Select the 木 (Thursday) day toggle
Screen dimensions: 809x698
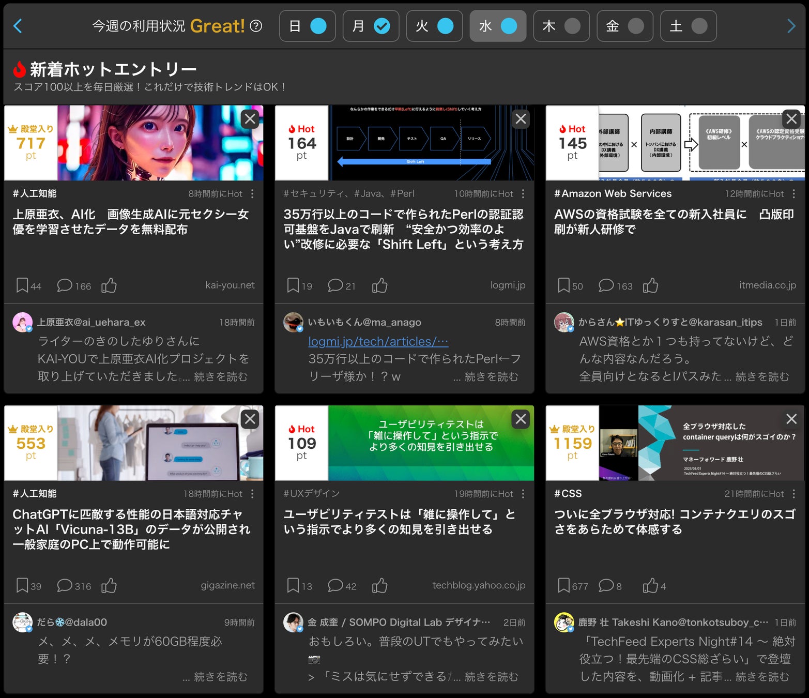[561, 26]
